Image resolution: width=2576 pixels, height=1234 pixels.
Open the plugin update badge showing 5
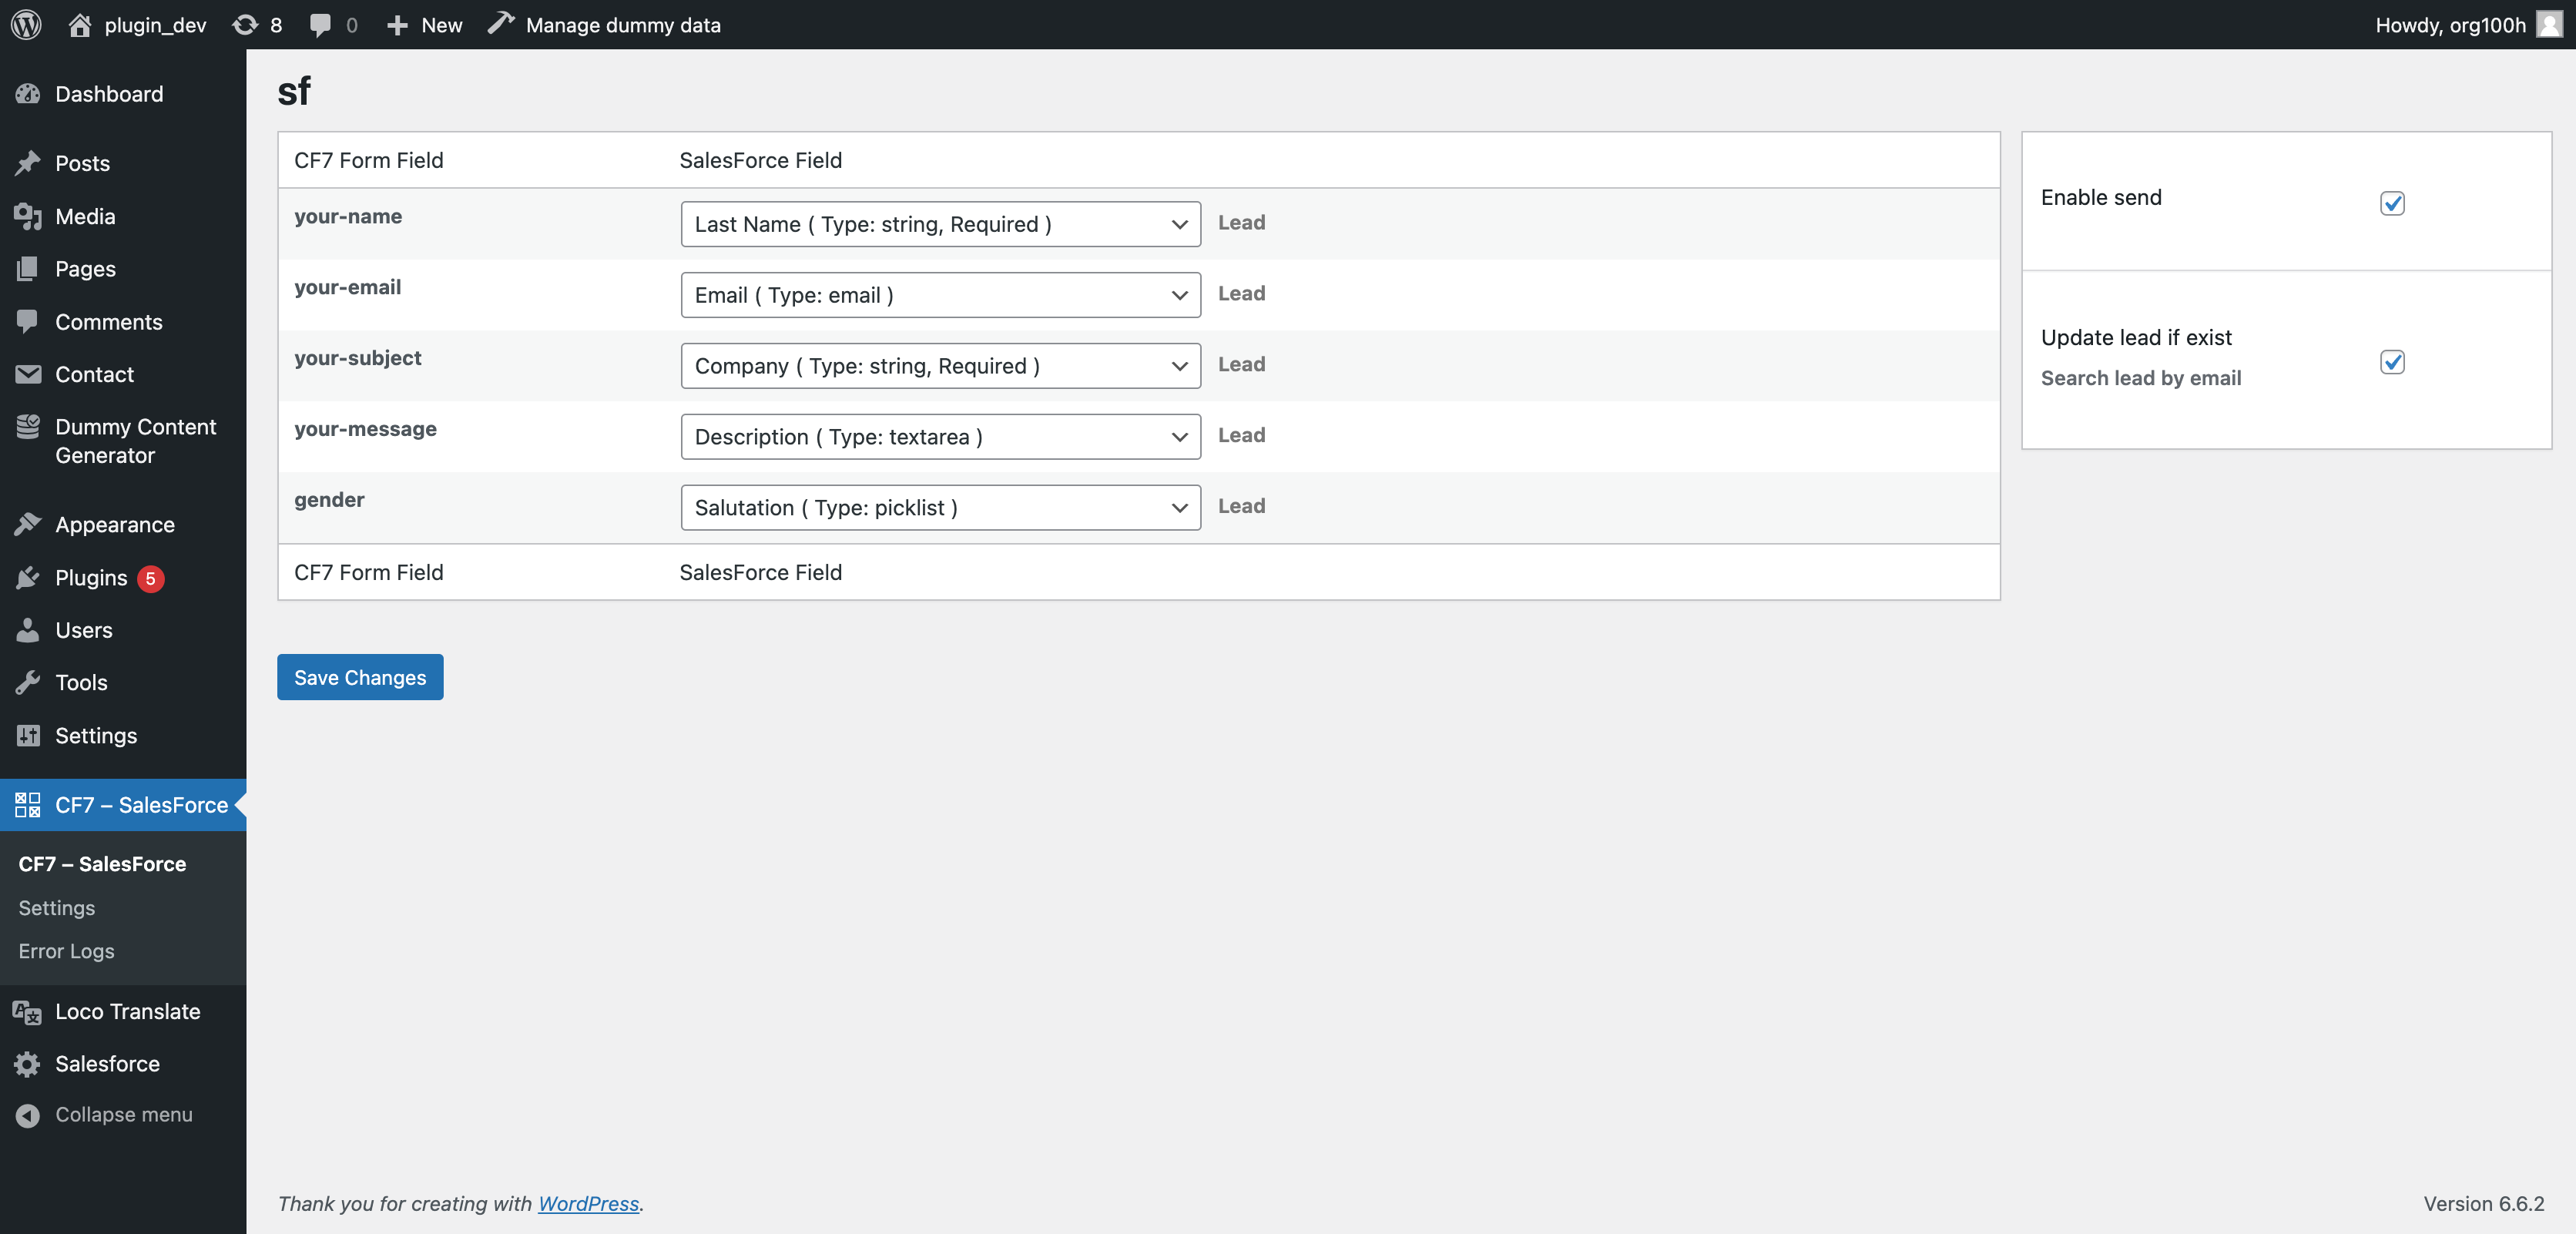(x=150, y=578)
